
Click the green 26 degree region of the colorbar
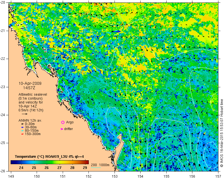[x=46, y=162]
